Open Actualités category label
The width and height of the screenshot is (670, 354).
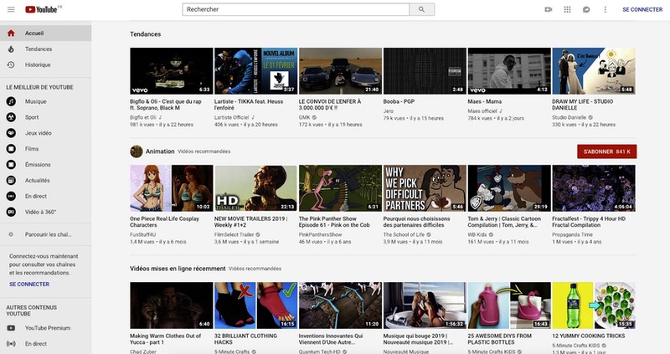37,181
